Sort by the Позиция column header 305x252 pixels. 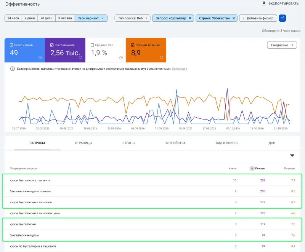point(289,168)
